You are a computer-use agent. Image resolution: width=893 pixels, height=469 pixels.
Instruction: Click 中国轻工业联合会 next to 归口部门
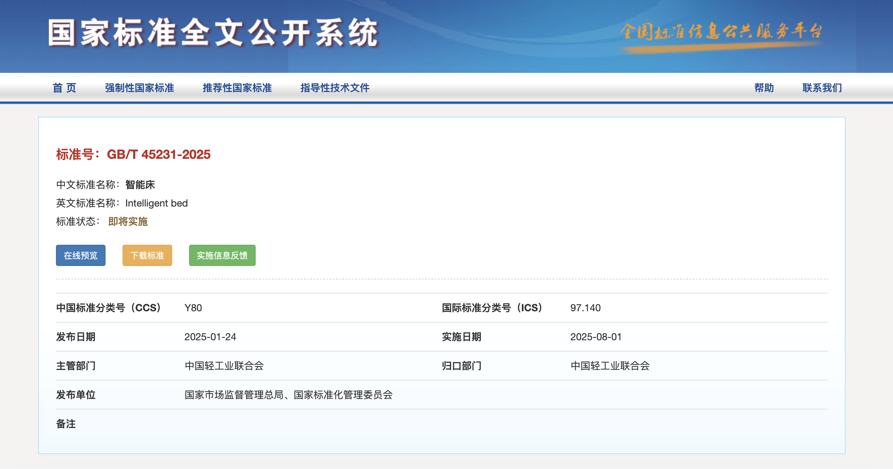610,366
